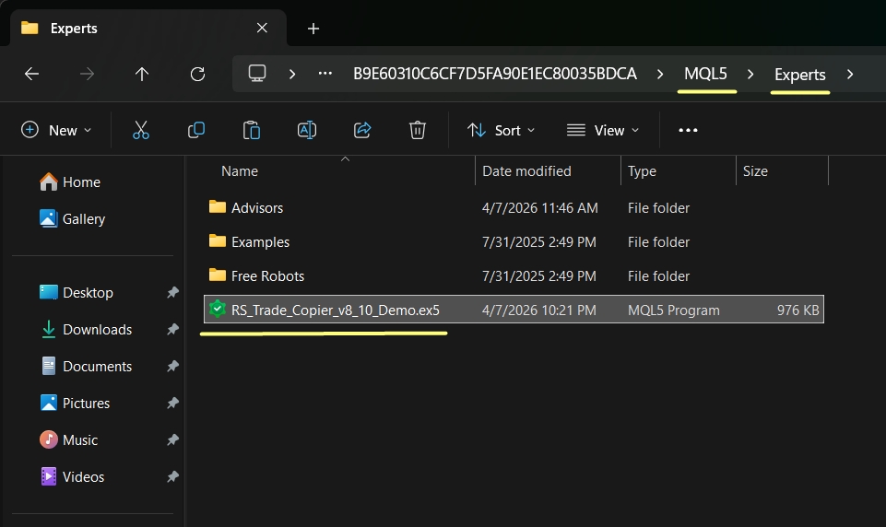Go up one folder level

click(x=142, y=74)
